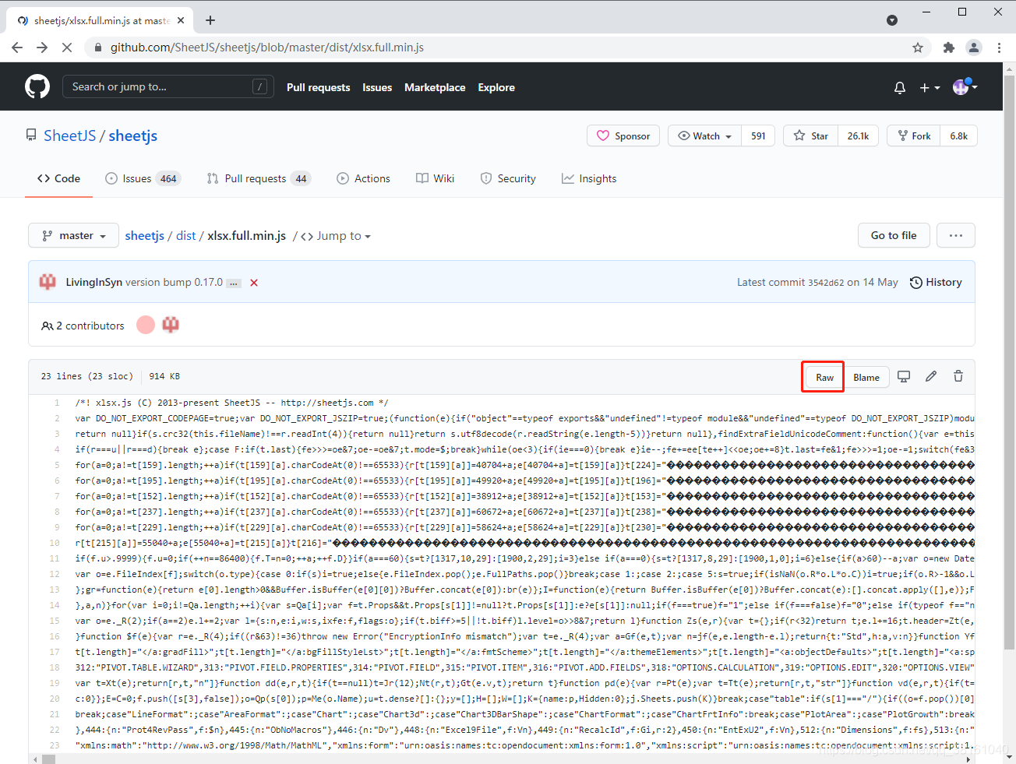
Task: Click the browser forward arrow
Action: (42, 48)
